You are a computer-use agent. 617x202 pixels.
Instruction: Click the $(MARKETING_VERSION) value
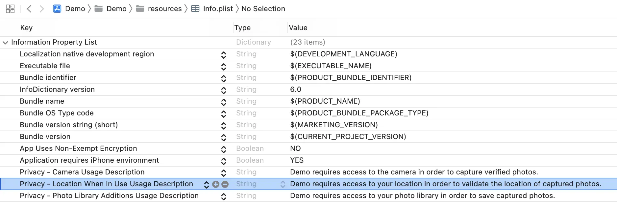(x=334, y=125)
